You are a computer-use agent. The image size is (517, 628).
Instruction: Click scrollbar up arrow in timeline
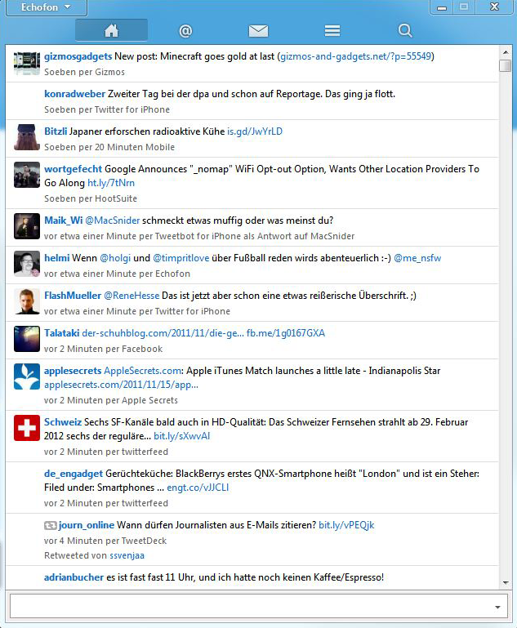(x=506, y=52)
